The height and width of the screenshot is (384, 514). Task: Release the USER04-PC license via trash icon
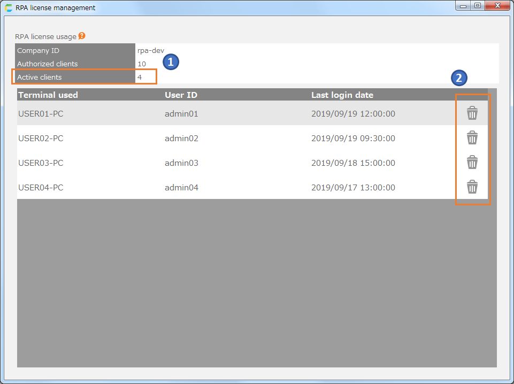(x=472, y=187)
